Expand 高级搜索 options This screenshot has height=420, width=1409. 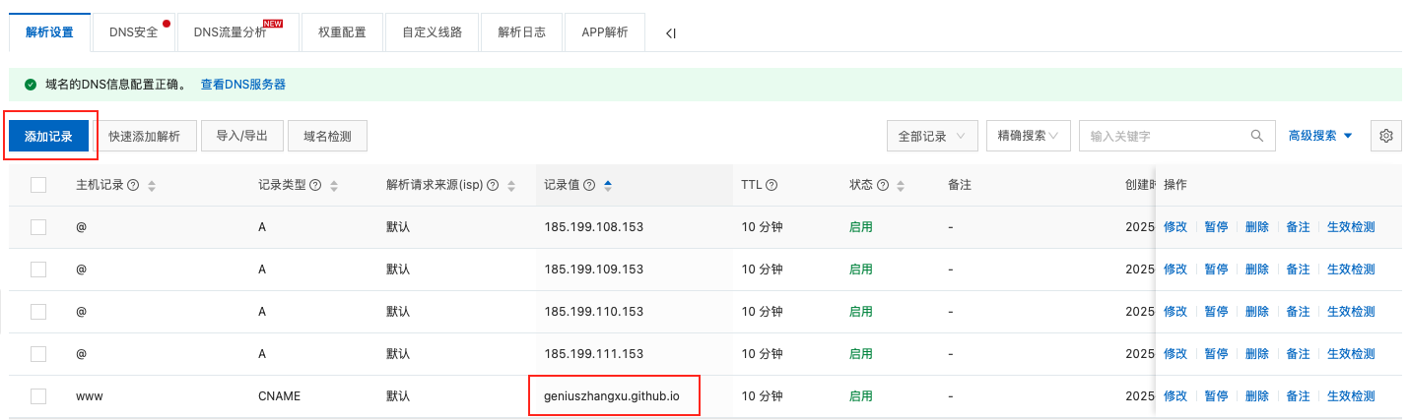(1320, 136)
